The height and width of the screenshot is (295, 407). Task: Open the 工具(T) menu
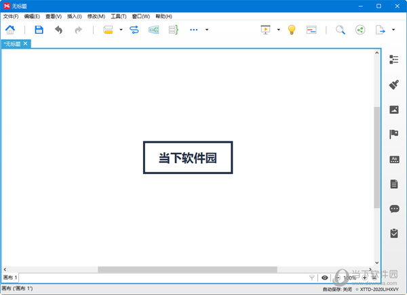pos(119,16)
